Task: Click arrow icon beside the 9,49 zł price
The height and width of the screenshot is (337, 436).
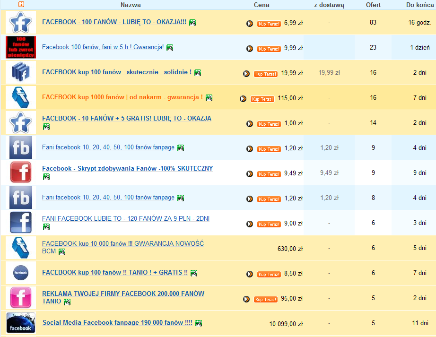Action: click(250, 174)
